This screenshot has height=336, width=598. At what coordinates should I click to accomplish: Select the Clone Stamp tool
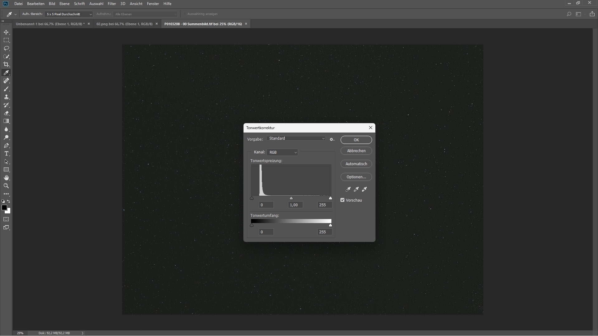click(x=6, y=97)
